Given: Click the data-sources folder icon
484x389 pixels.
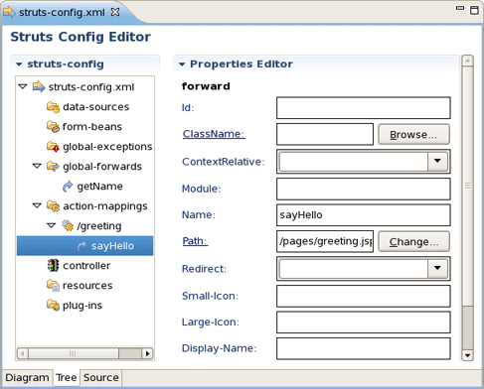Looking at the screenshot, I should pyautogui.click(x=53, y=107).
